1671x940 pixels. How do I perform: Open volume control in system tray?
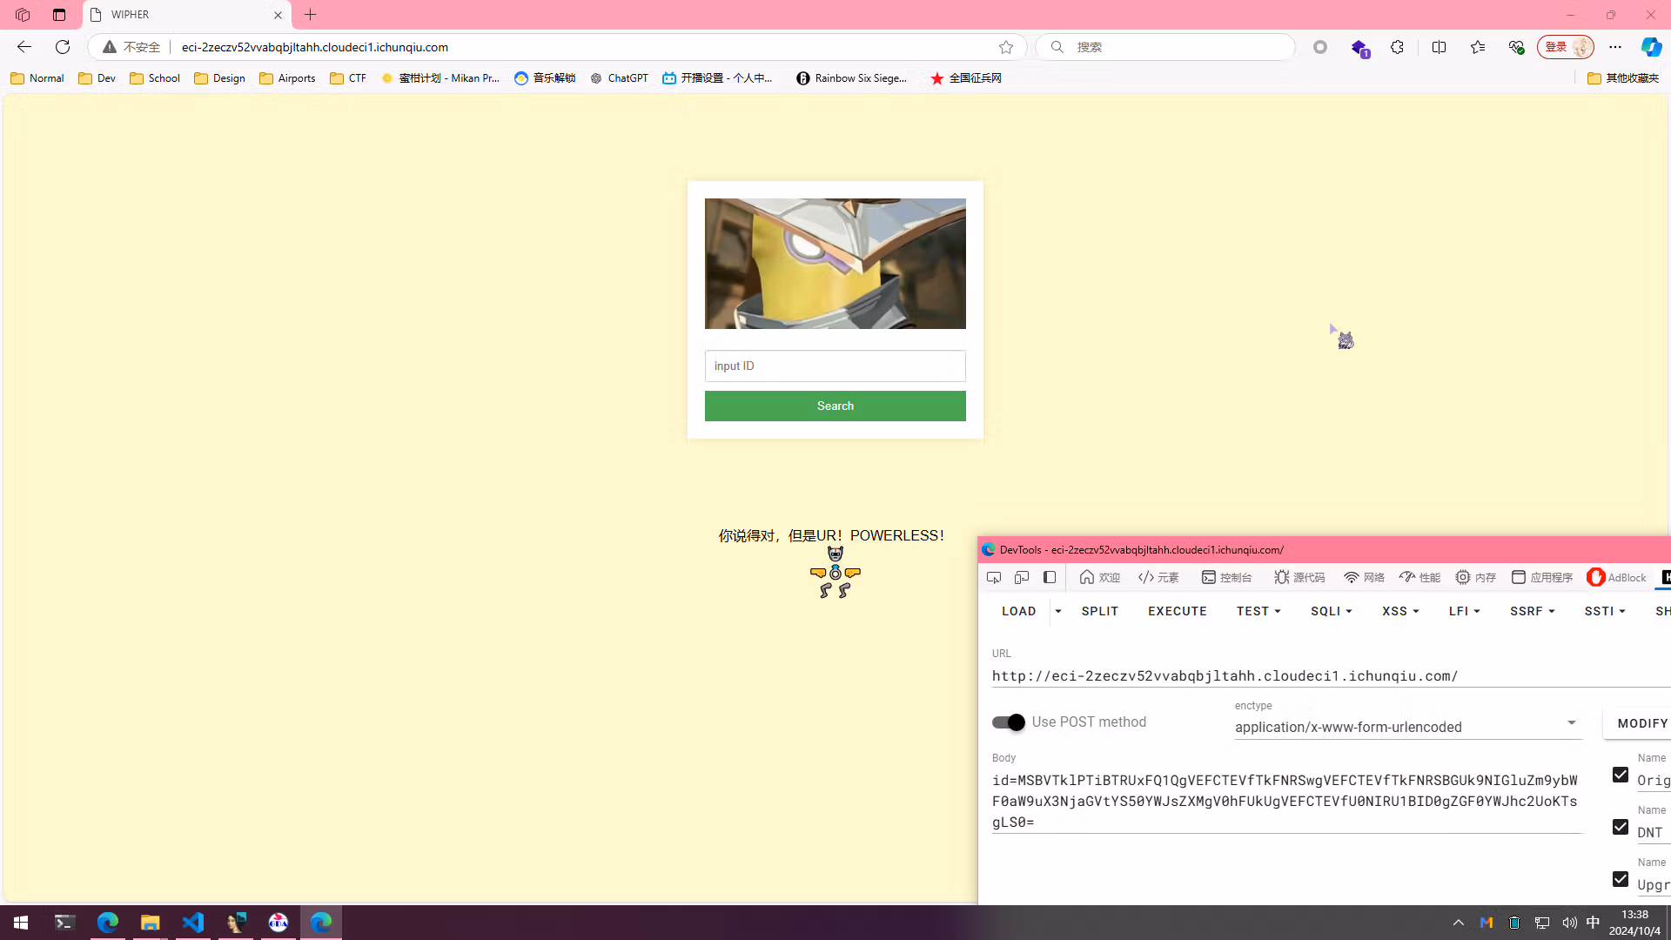(x=1569, y=923)
